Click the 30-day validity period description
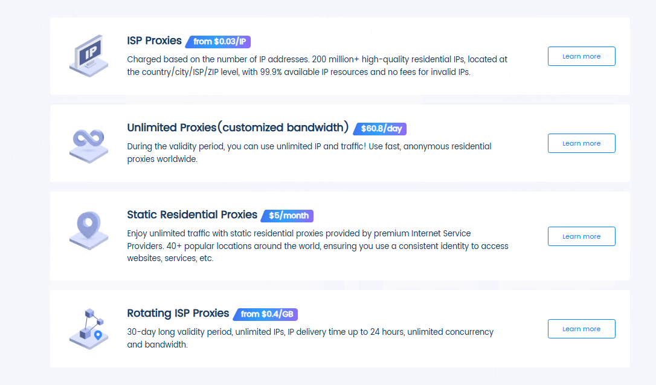Viewport: 656px width, 385px height. 310,338
